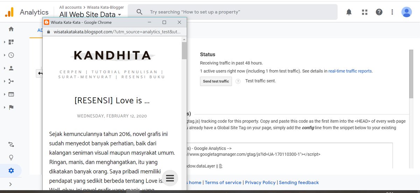Open hamburger menu button on the blog
The width and height of the screenshot is (420, 193).
pos(170,178)
